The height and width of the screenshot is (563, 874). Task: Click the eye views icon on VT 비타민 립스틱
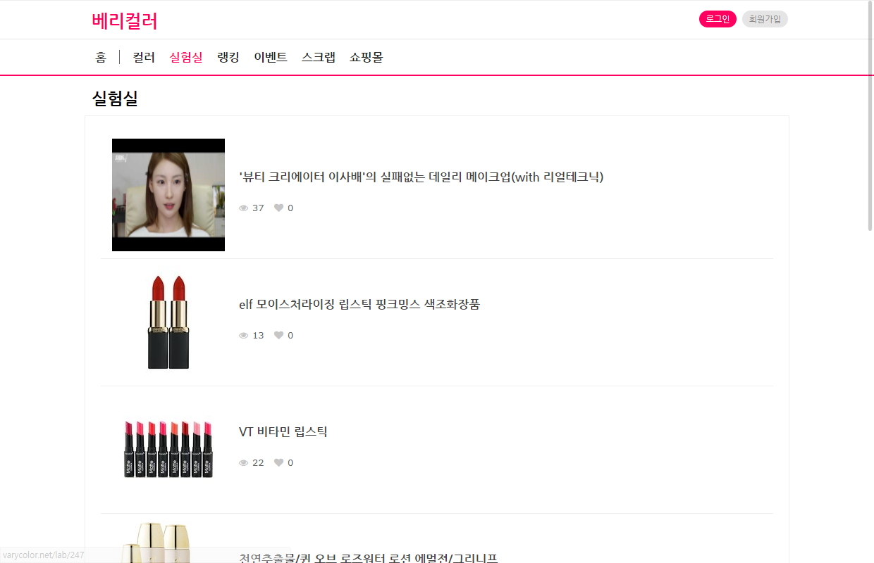coord(244,463)
